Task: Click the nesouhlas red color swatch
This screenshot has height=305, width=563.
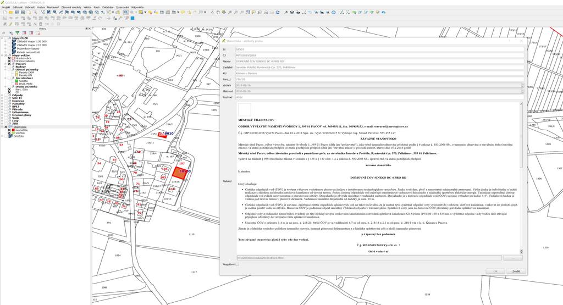Action: point(13,130)
